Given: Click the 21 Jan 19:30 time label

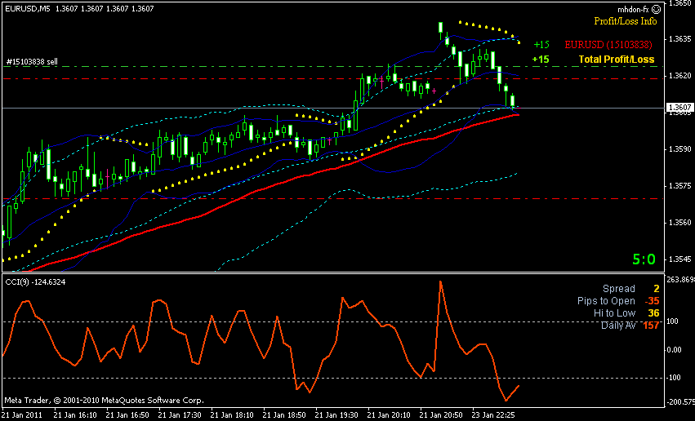Looking at the screenshot, I should tap(336, 415).
